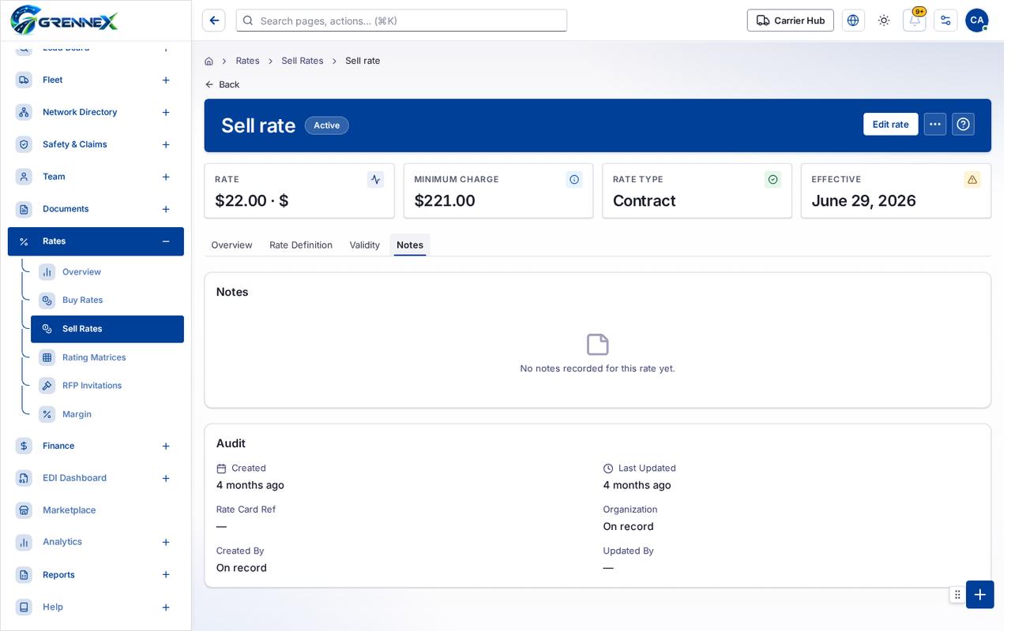This screenshot has height=631, width=1011.
Task: Switch to the Overview tab
Action: click(x=231, y=245)
